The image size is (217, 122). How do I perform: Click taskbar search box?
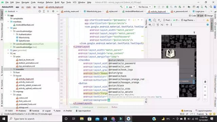35,119
